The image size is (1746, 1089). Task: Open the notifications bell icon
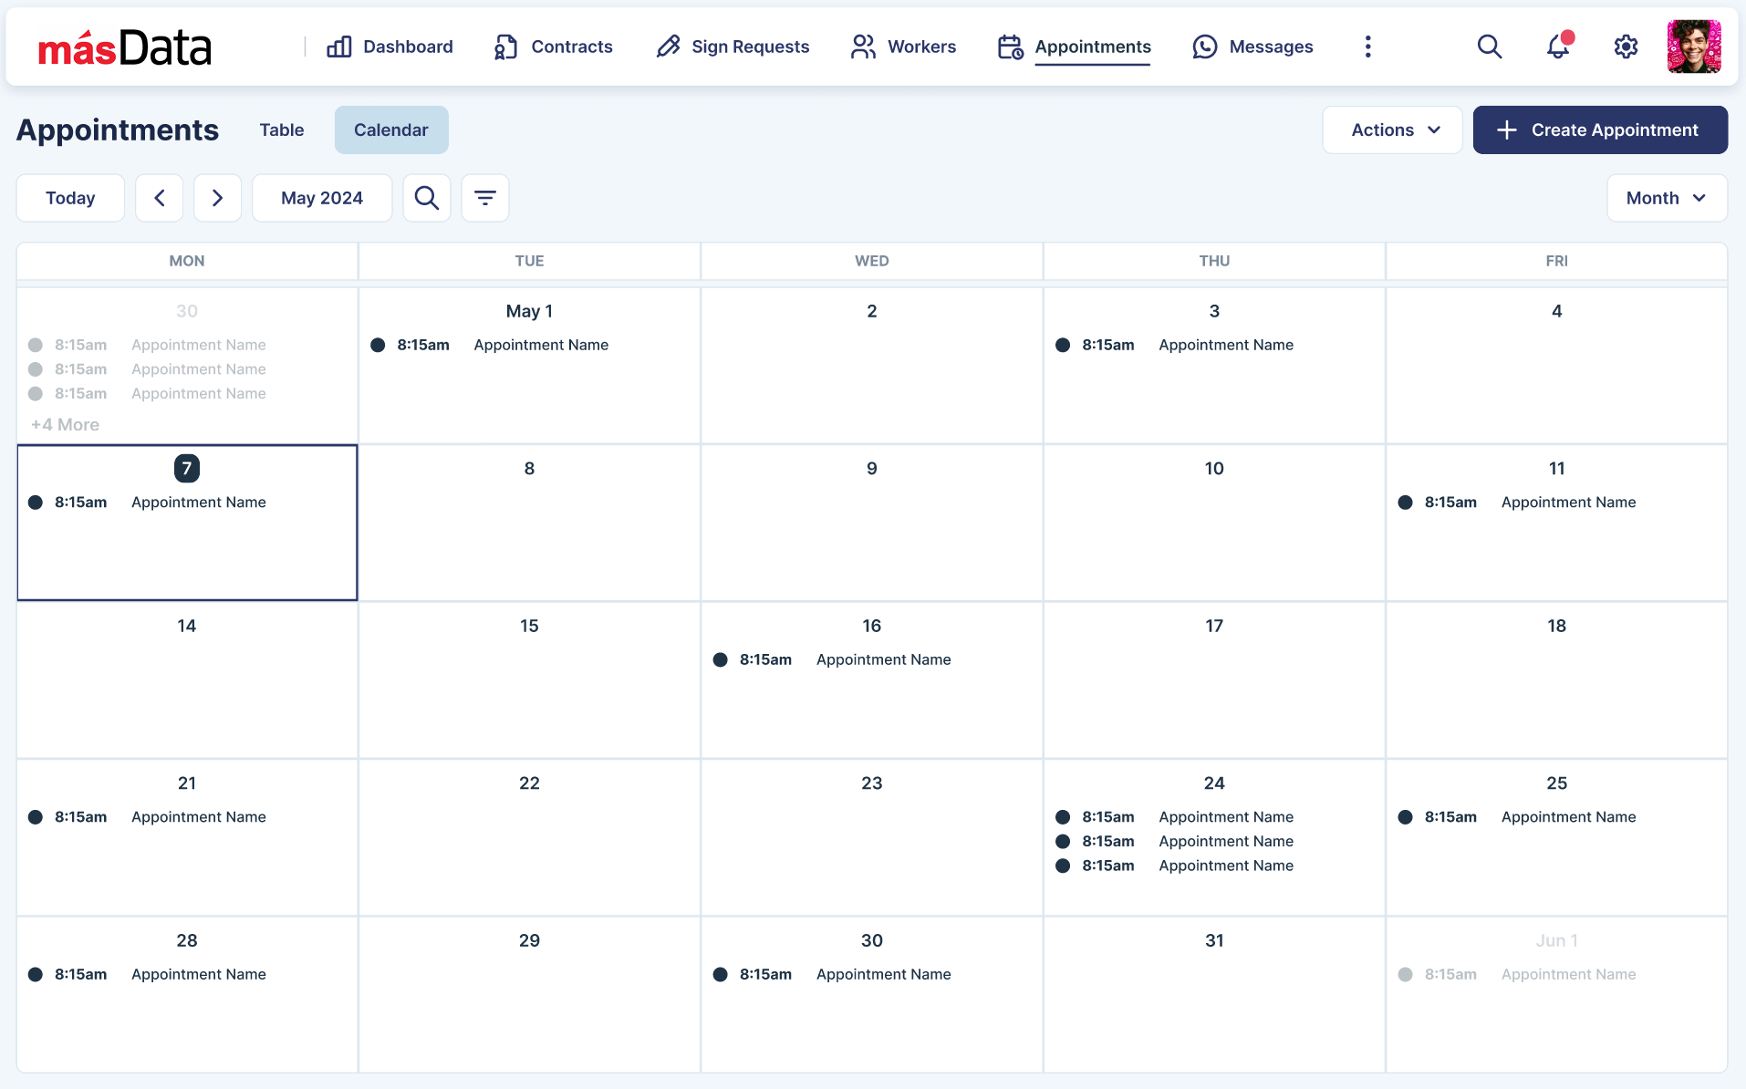(x=1558, y=47)
